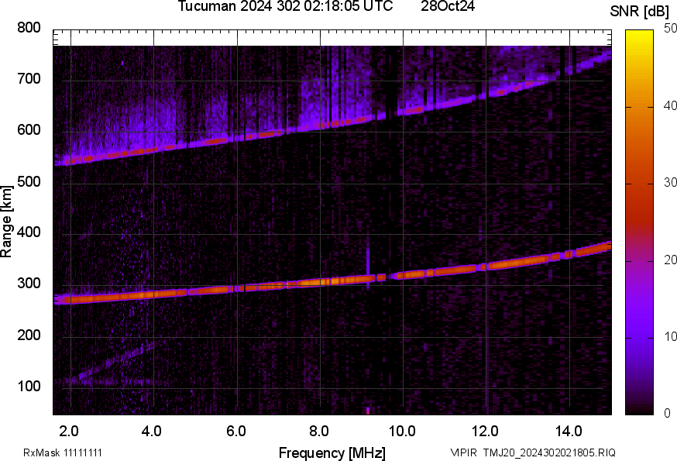
Task: Click the 'TMJ20_2024302021805.RIQ' filename label
Action: [x=549, y=452]
